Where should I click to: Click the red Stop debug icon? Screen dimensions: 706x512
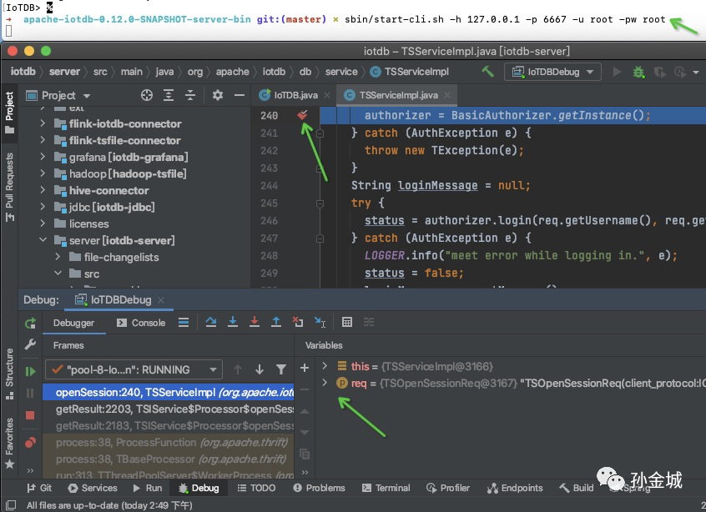point(31,414)
